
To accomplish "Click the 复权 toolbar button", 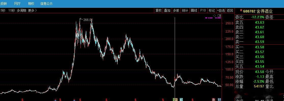I will (x=158, y=10).
